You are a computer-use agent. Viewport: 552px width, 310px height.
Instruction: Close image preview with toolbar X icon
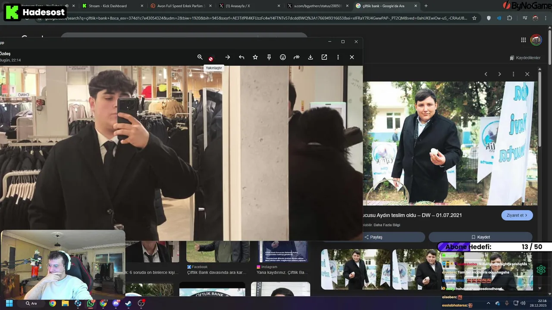pos(352,57)
